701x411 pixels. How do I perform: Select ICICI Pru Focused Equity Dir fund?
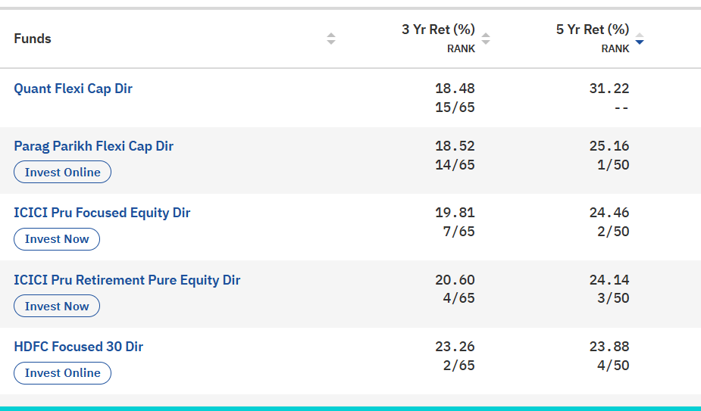(x=102, y=213)
